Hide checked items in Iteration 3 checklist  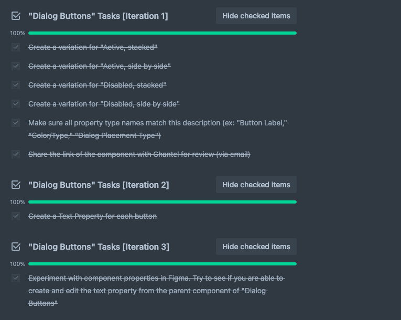256,247
